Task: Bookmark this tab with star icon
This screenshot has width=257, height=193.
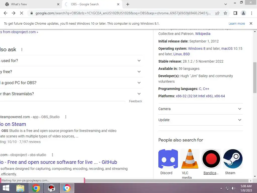Action: click(x=225, y=13)
